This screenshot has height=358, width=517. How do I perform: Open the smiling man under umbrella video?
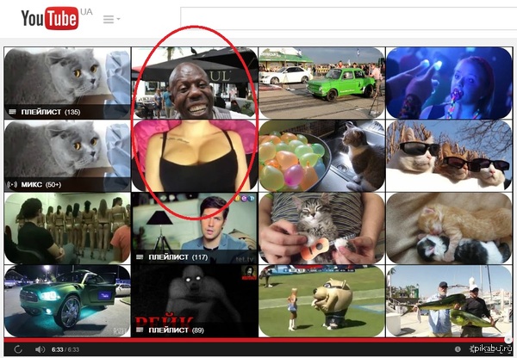point(194,83)
